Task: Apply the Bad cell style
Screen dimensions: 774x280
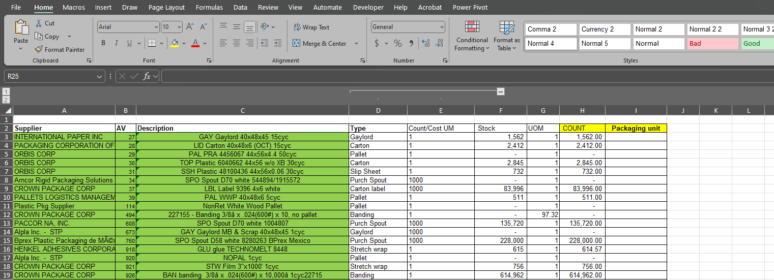Action: [712, 44]
